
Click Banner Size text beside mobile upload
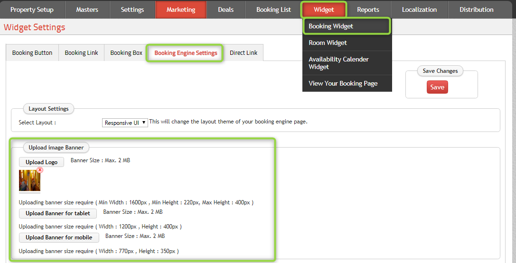(x=135, y=236)
